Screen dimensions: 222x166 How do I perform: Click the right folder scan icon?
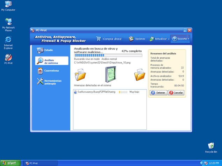139,75
